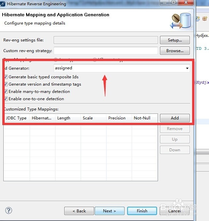Image resolution: width=209 pixels, height=221 pixels.
Task: Click the JDBC Type column header
Action: (17, 118)
